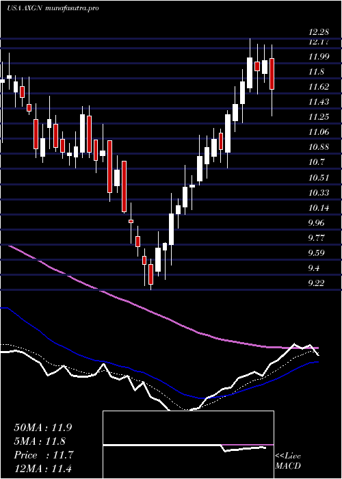The image size is (342, 479).
Task: Click the USA AXGN munafasutra.pro title text
Action: [53, 8]
